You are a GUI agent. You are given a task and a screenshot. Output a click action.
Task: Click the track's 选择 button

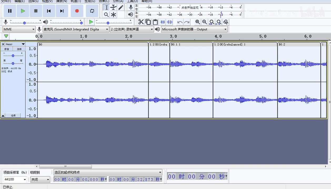pyautogui.click(x=13, y=115)
